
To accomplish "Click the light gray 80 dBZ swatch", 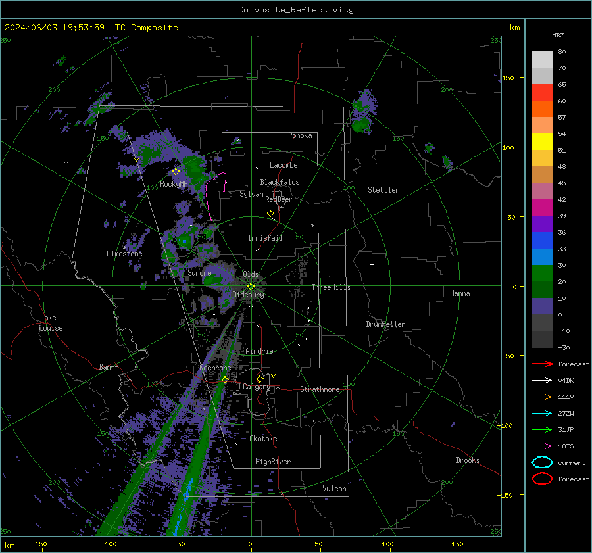I will point(542,60).
